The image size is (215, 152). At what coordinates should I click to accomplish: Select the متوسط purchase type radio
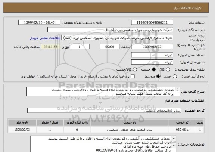point(158,77)
